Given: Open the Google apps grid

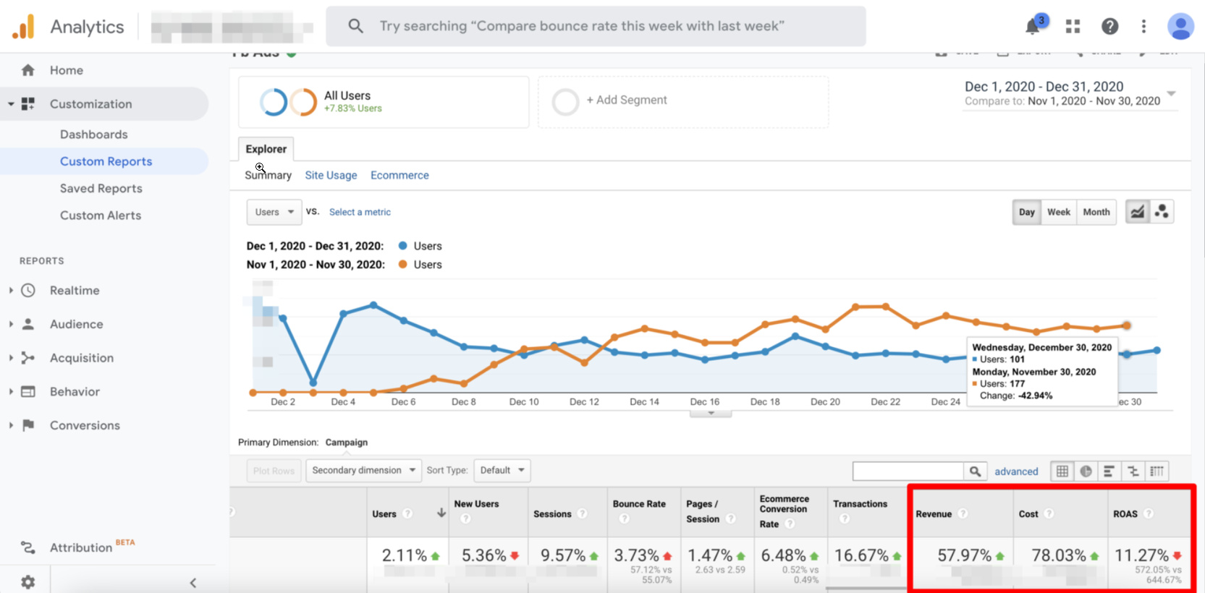Looking at the screenshot, I should click(x=1073, y=27).
